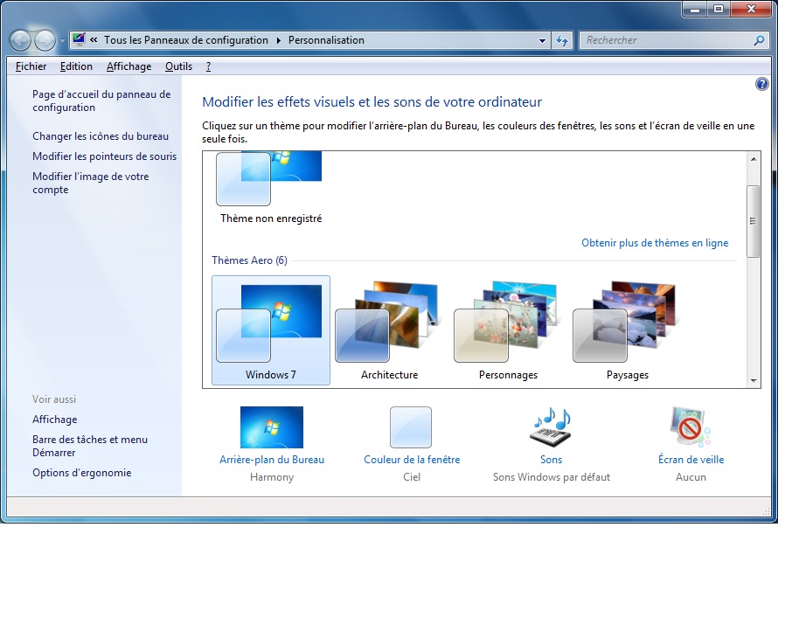Viewport: 785px width, 638px height.
Task: Open the Couleur de la fenêtre link
Action: click(412, 460)
